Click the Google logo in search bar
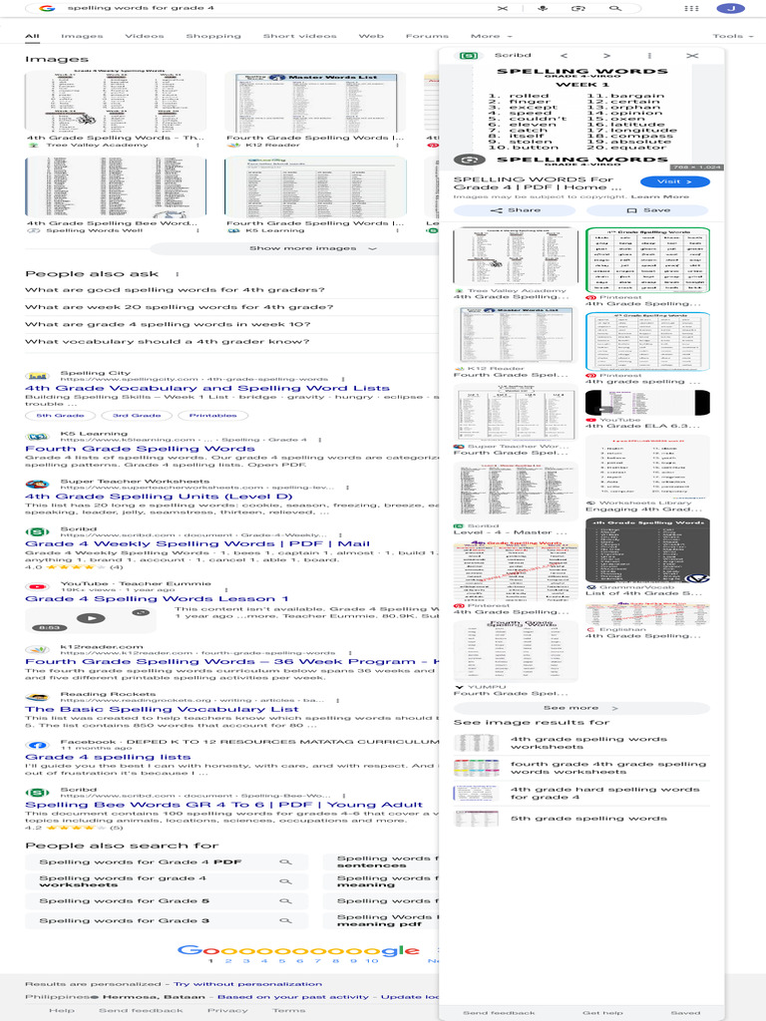The height and width of the screenshot is (1021, 766). coord(46,8)
